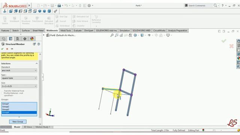Image resolution: width=240 pixels, height=135 pixels.
Task: Open the Appearances task pane icon
Action: (238, 58)
